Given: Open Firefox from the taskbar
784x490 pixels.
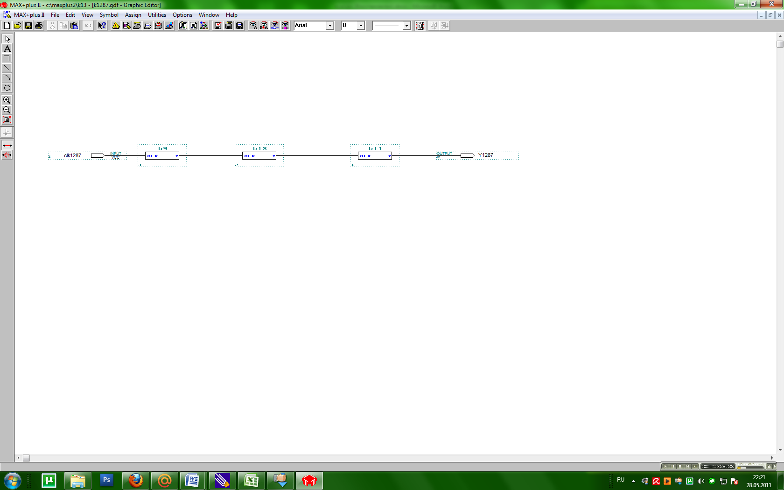Looking at the screenshot, I should tap(136, 480).
